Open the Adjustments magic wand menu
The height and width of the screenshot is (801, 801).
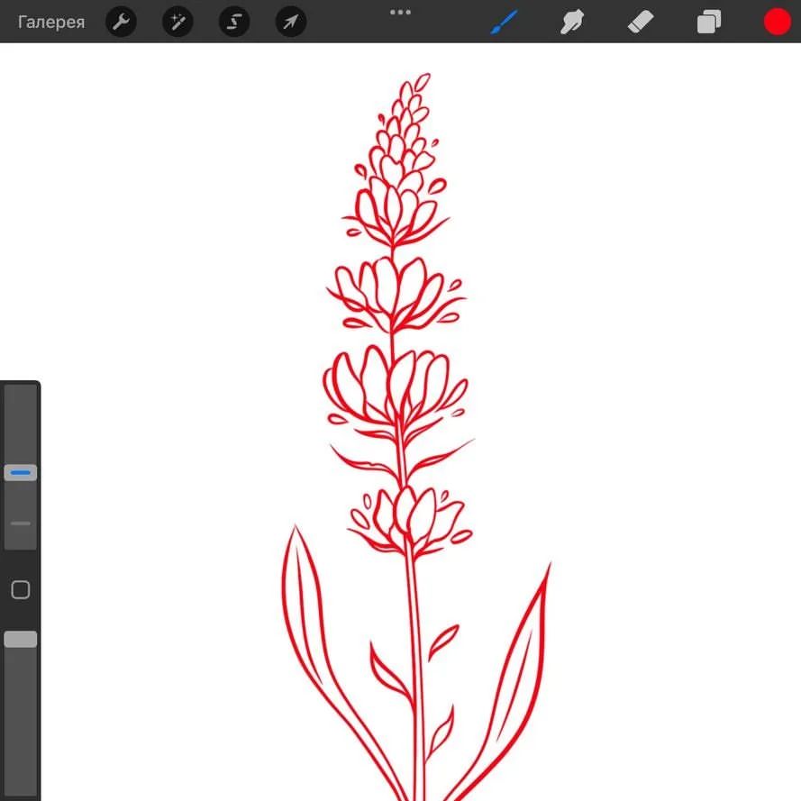(x=177, y=22)
